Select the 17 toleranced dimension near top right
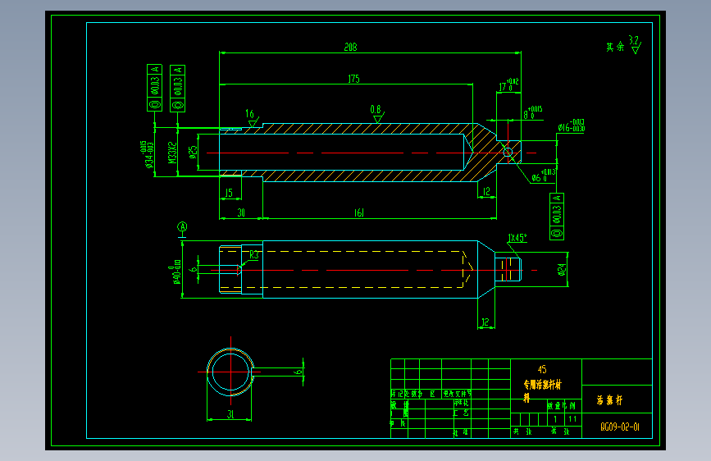Screen dimensions: 711x461 coord(508,84)
